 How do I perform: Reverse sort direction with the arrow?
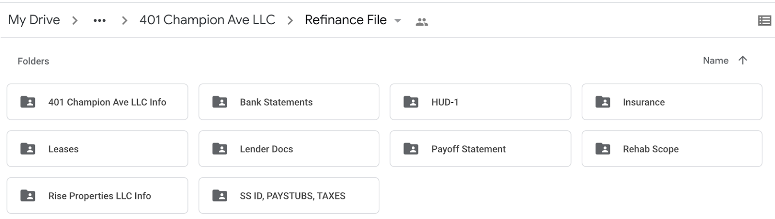coord(743,60)
